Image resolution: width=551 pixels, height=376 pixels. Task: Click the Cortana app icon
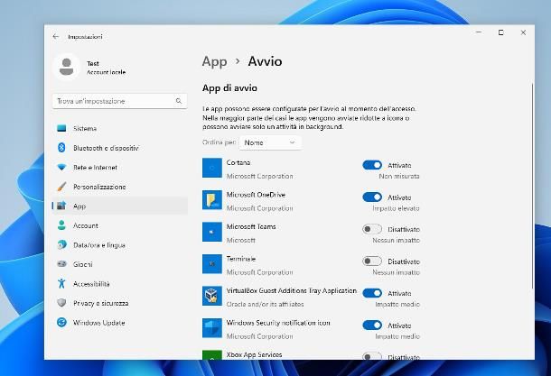click(x=212, y=168)
